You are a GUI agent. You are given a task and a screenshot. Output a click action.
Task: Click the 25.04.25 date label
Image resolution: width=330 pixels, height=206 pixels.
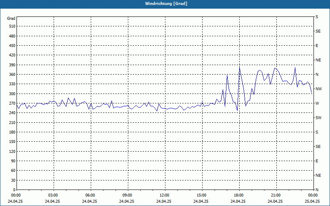pyautogui.click(x=312, y=201)
